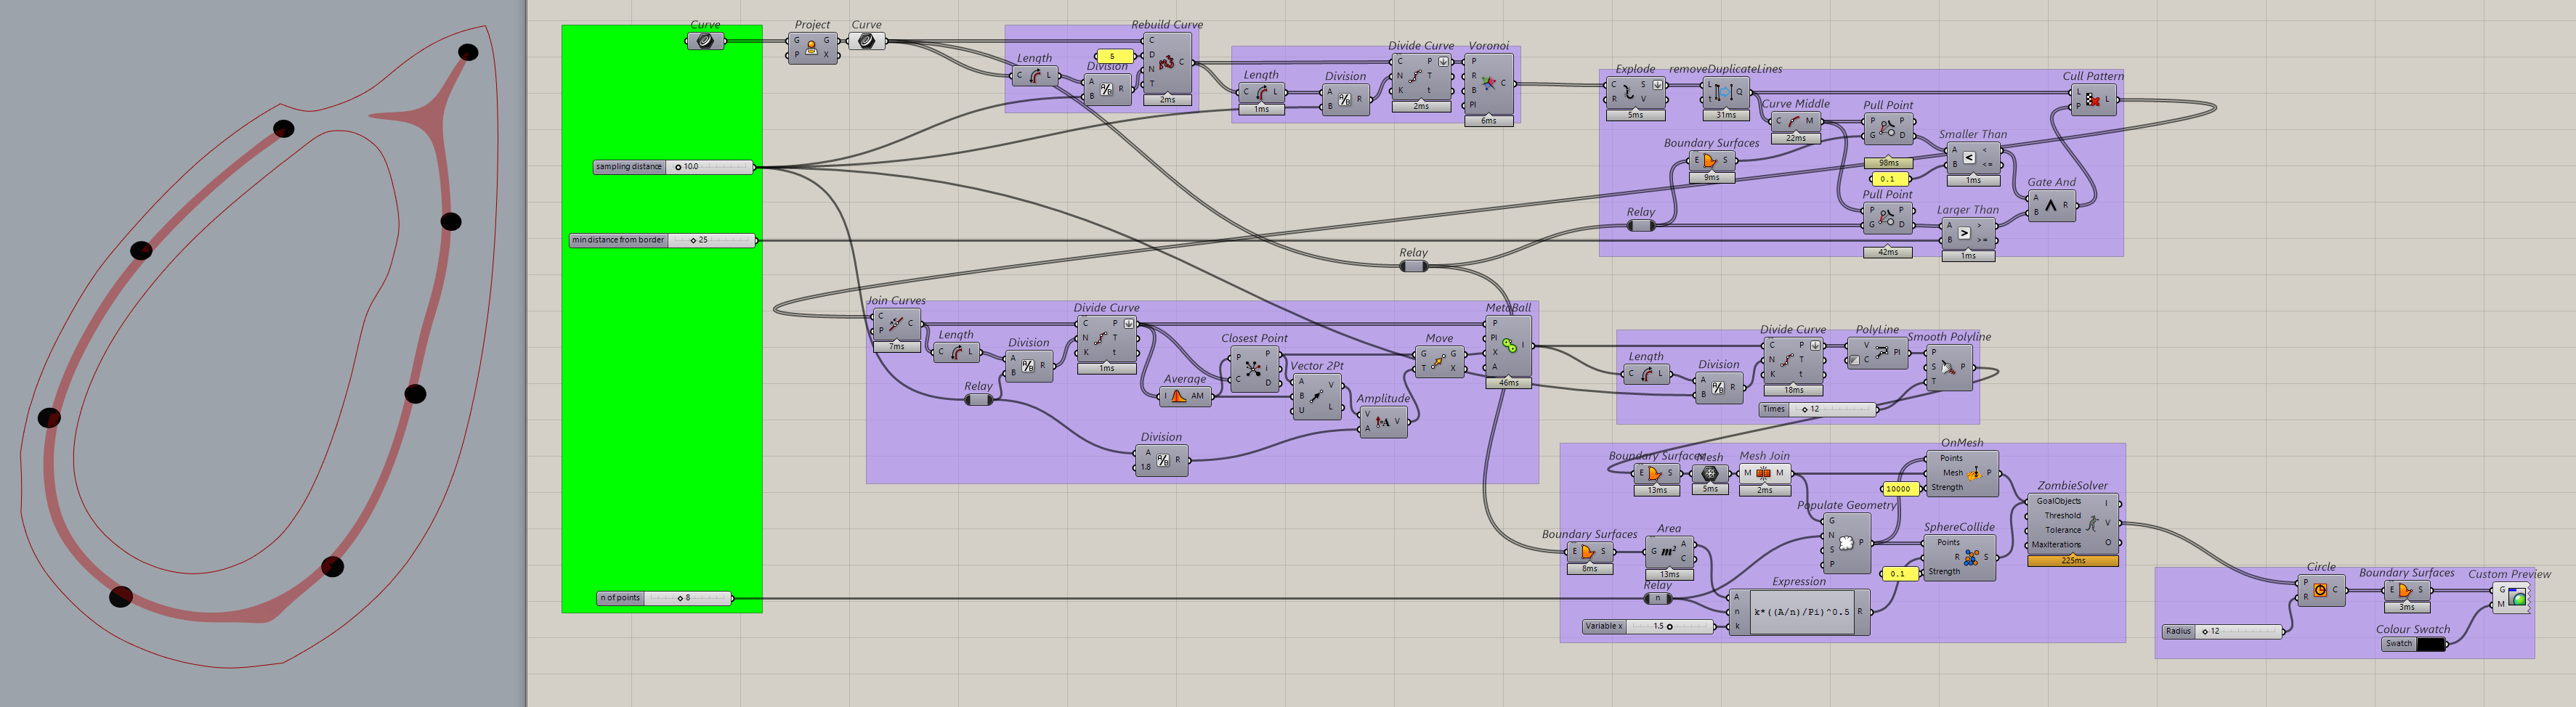2576x707 pixels.
Task: Click the Move component icon
Action: 1438,361
